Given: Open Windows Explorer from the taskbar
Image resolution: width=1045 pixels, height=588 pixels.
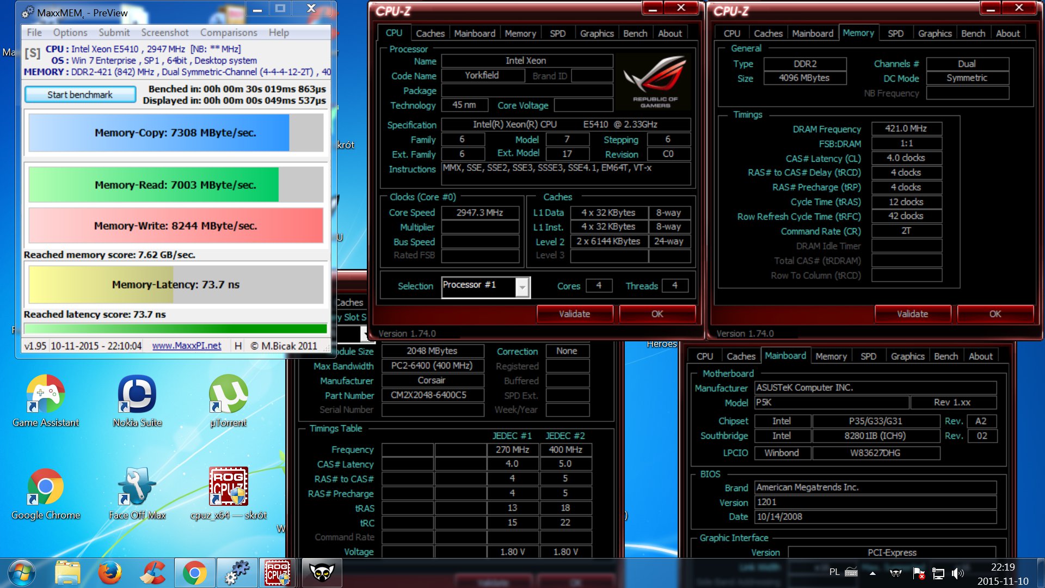Looking at the screenshot, I should coord(67,573).
